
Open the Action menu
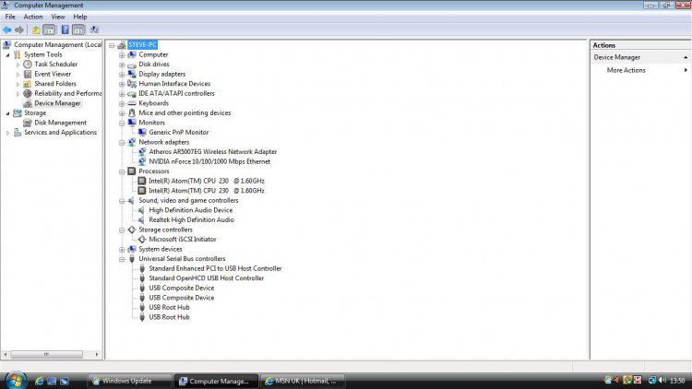(33, 17)
